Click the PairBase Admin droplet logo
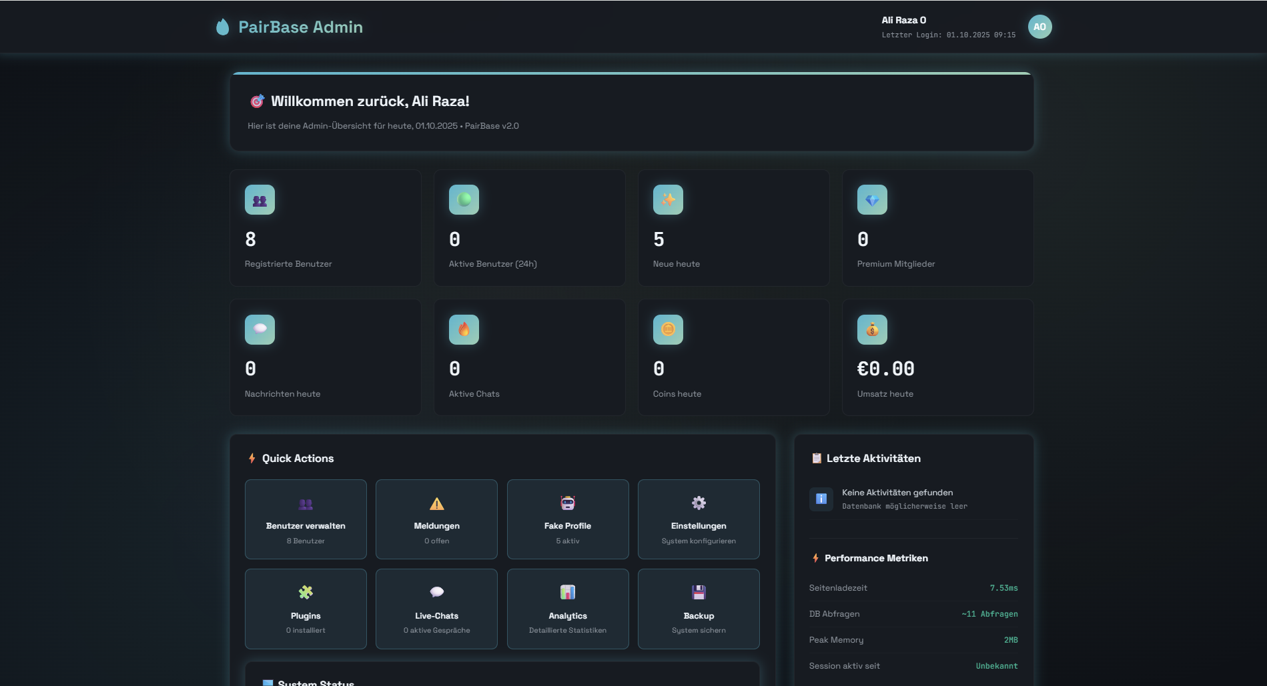This screenshot has width=1267, height=686. click(223, 27)
